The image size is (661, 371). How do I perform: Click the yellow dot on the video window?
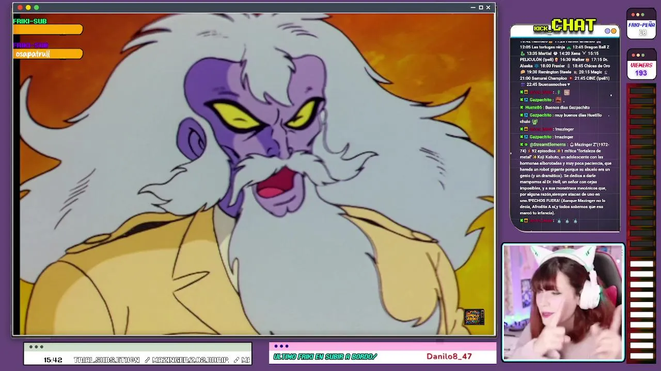coord(28,7)
